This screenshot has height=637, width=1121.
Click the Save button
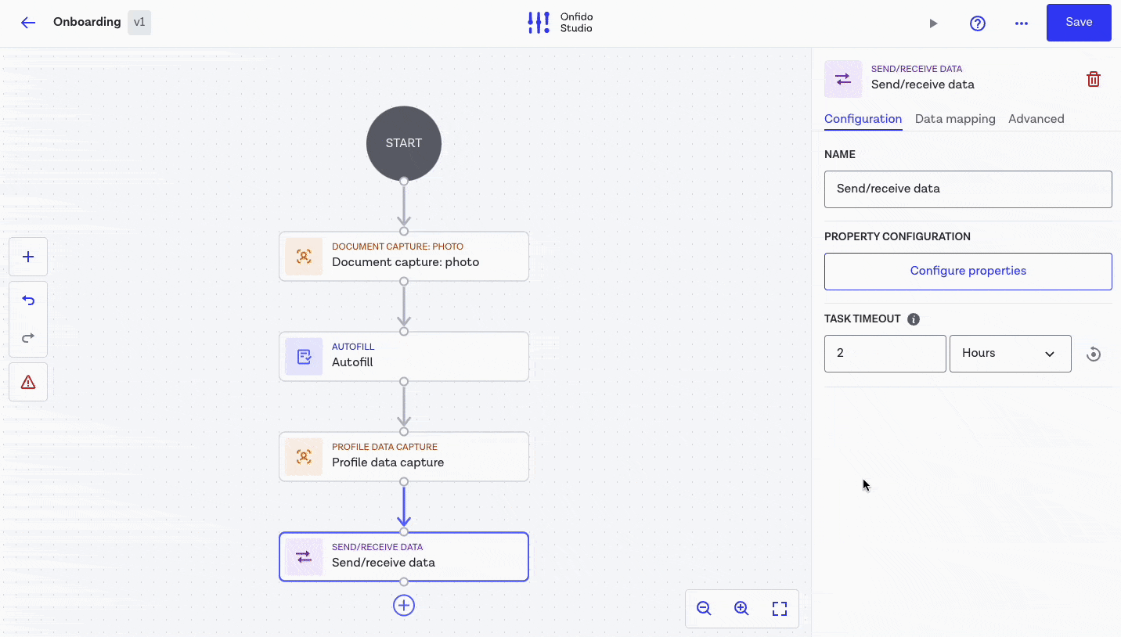[1078, 23]
